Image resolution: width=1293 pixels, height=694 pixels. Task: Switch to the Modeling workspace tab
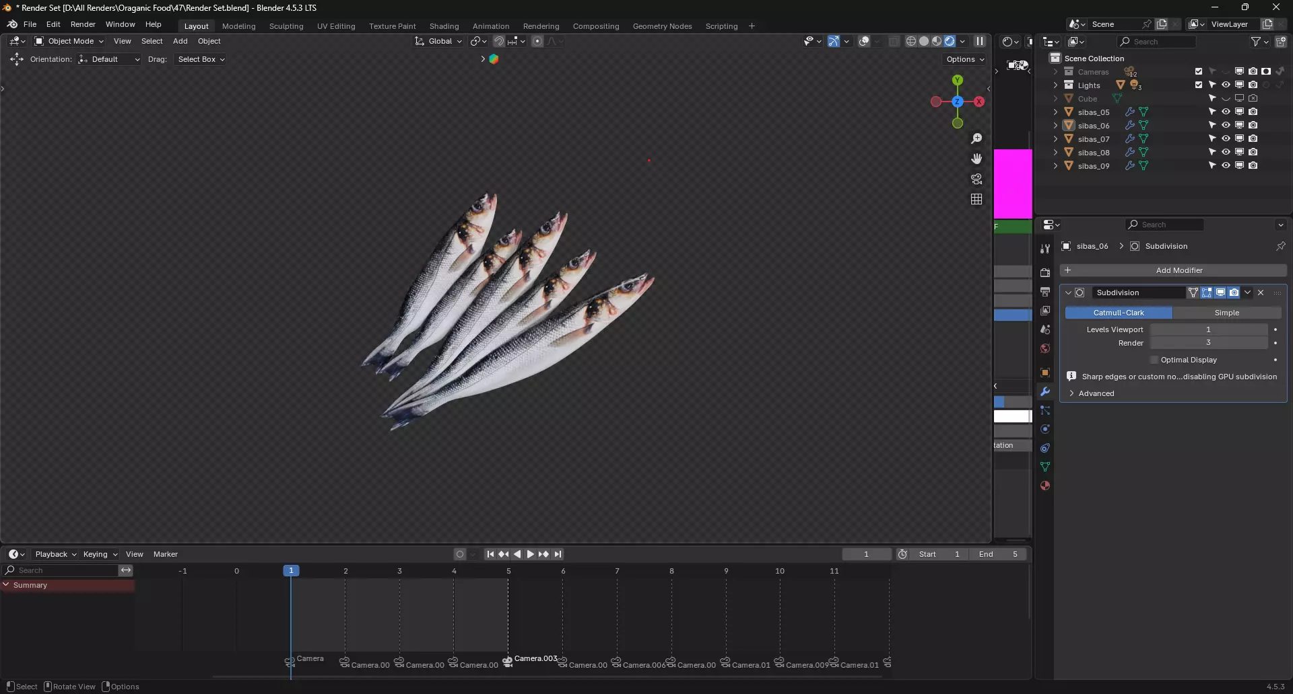[x=238, y=26]
